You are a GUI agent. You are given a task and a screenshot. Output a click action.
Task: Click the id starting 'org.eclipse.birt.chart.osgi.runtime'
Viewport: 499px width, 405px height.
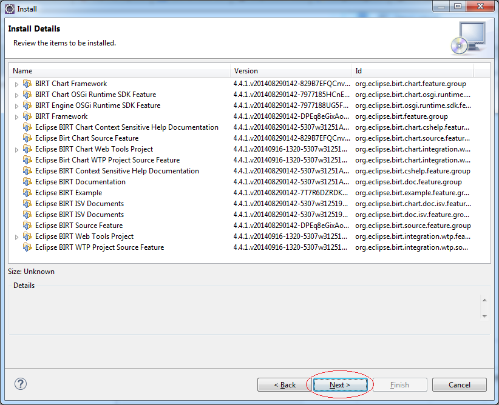pos(412,95)
